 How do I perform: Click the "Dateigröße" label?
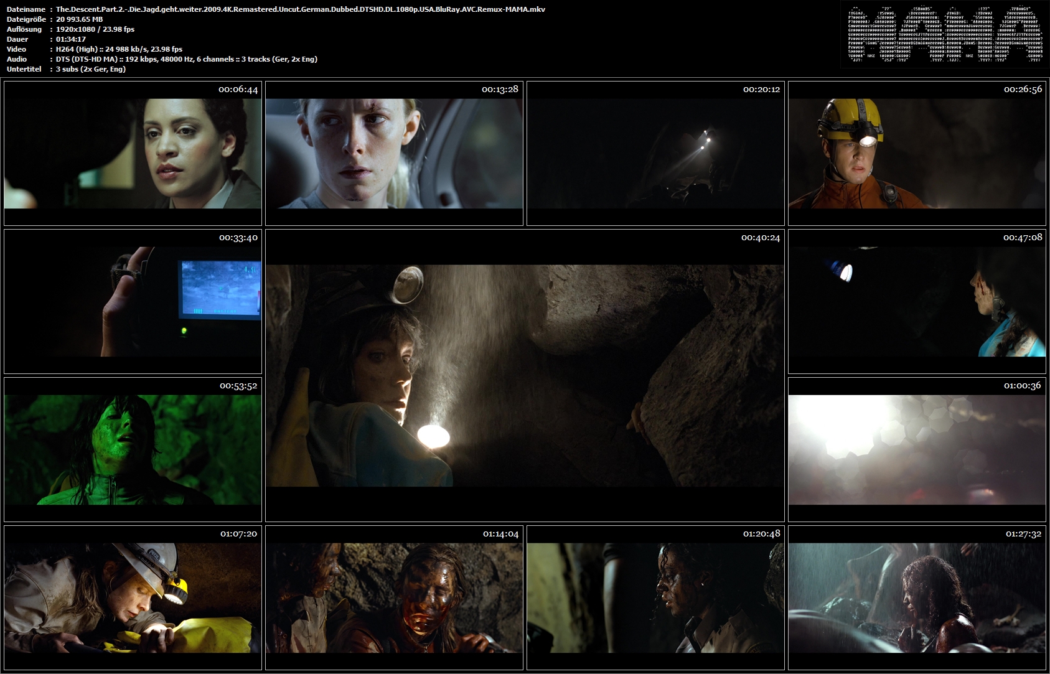tap(26, 19)
